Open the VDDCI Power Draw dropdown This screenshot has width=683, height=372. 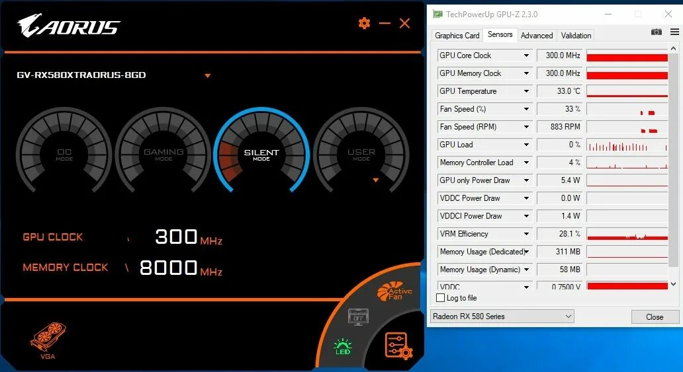pos(526,216)
